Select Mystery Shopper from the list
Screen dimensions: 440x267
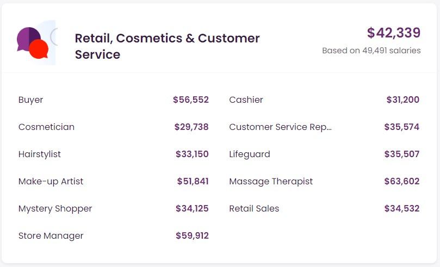(55, 208)
